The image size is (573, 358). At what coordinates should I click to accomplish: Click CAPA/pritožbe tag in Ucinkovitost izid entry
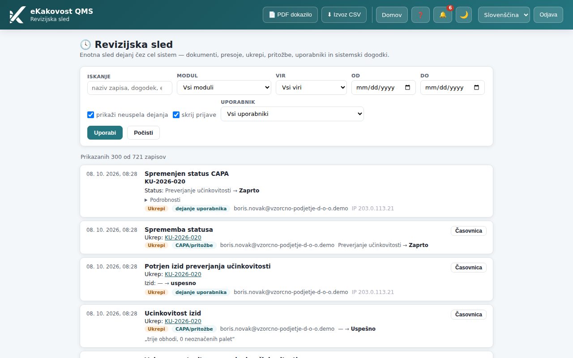click(x=194, y=329)
